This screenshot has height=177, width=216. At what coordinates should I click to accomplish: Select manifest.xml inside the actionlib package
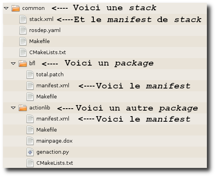pyautogui.click(x=53, y=119)
